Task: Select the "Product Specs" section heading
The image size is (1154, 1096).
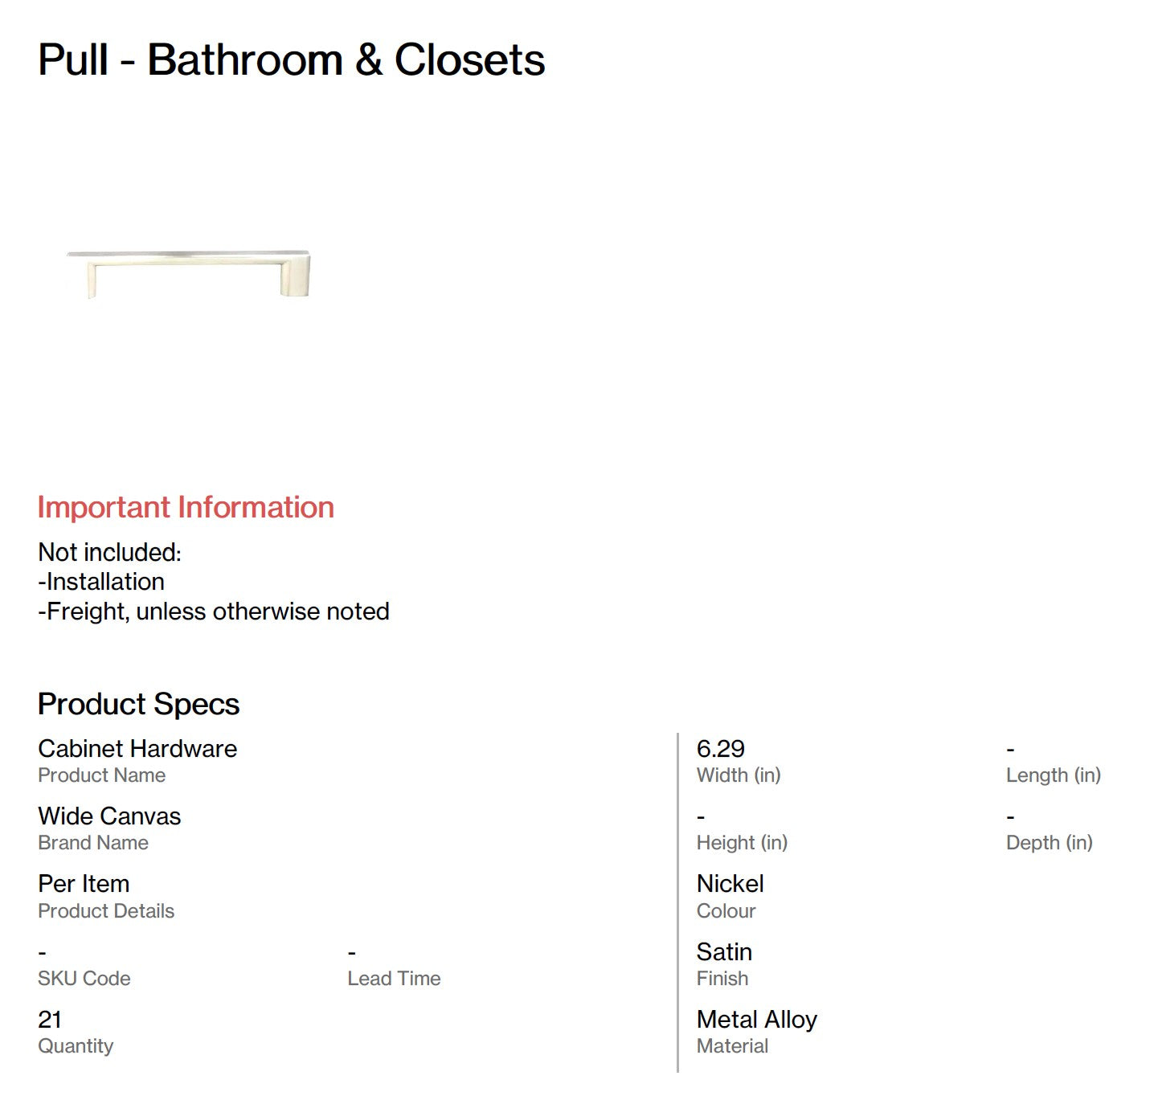Action: [x=138, y=704]
